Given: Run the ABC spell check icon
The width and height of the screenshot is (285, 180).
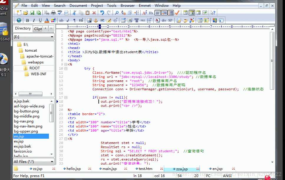Looking at the screenshot, I should (60, 13).
